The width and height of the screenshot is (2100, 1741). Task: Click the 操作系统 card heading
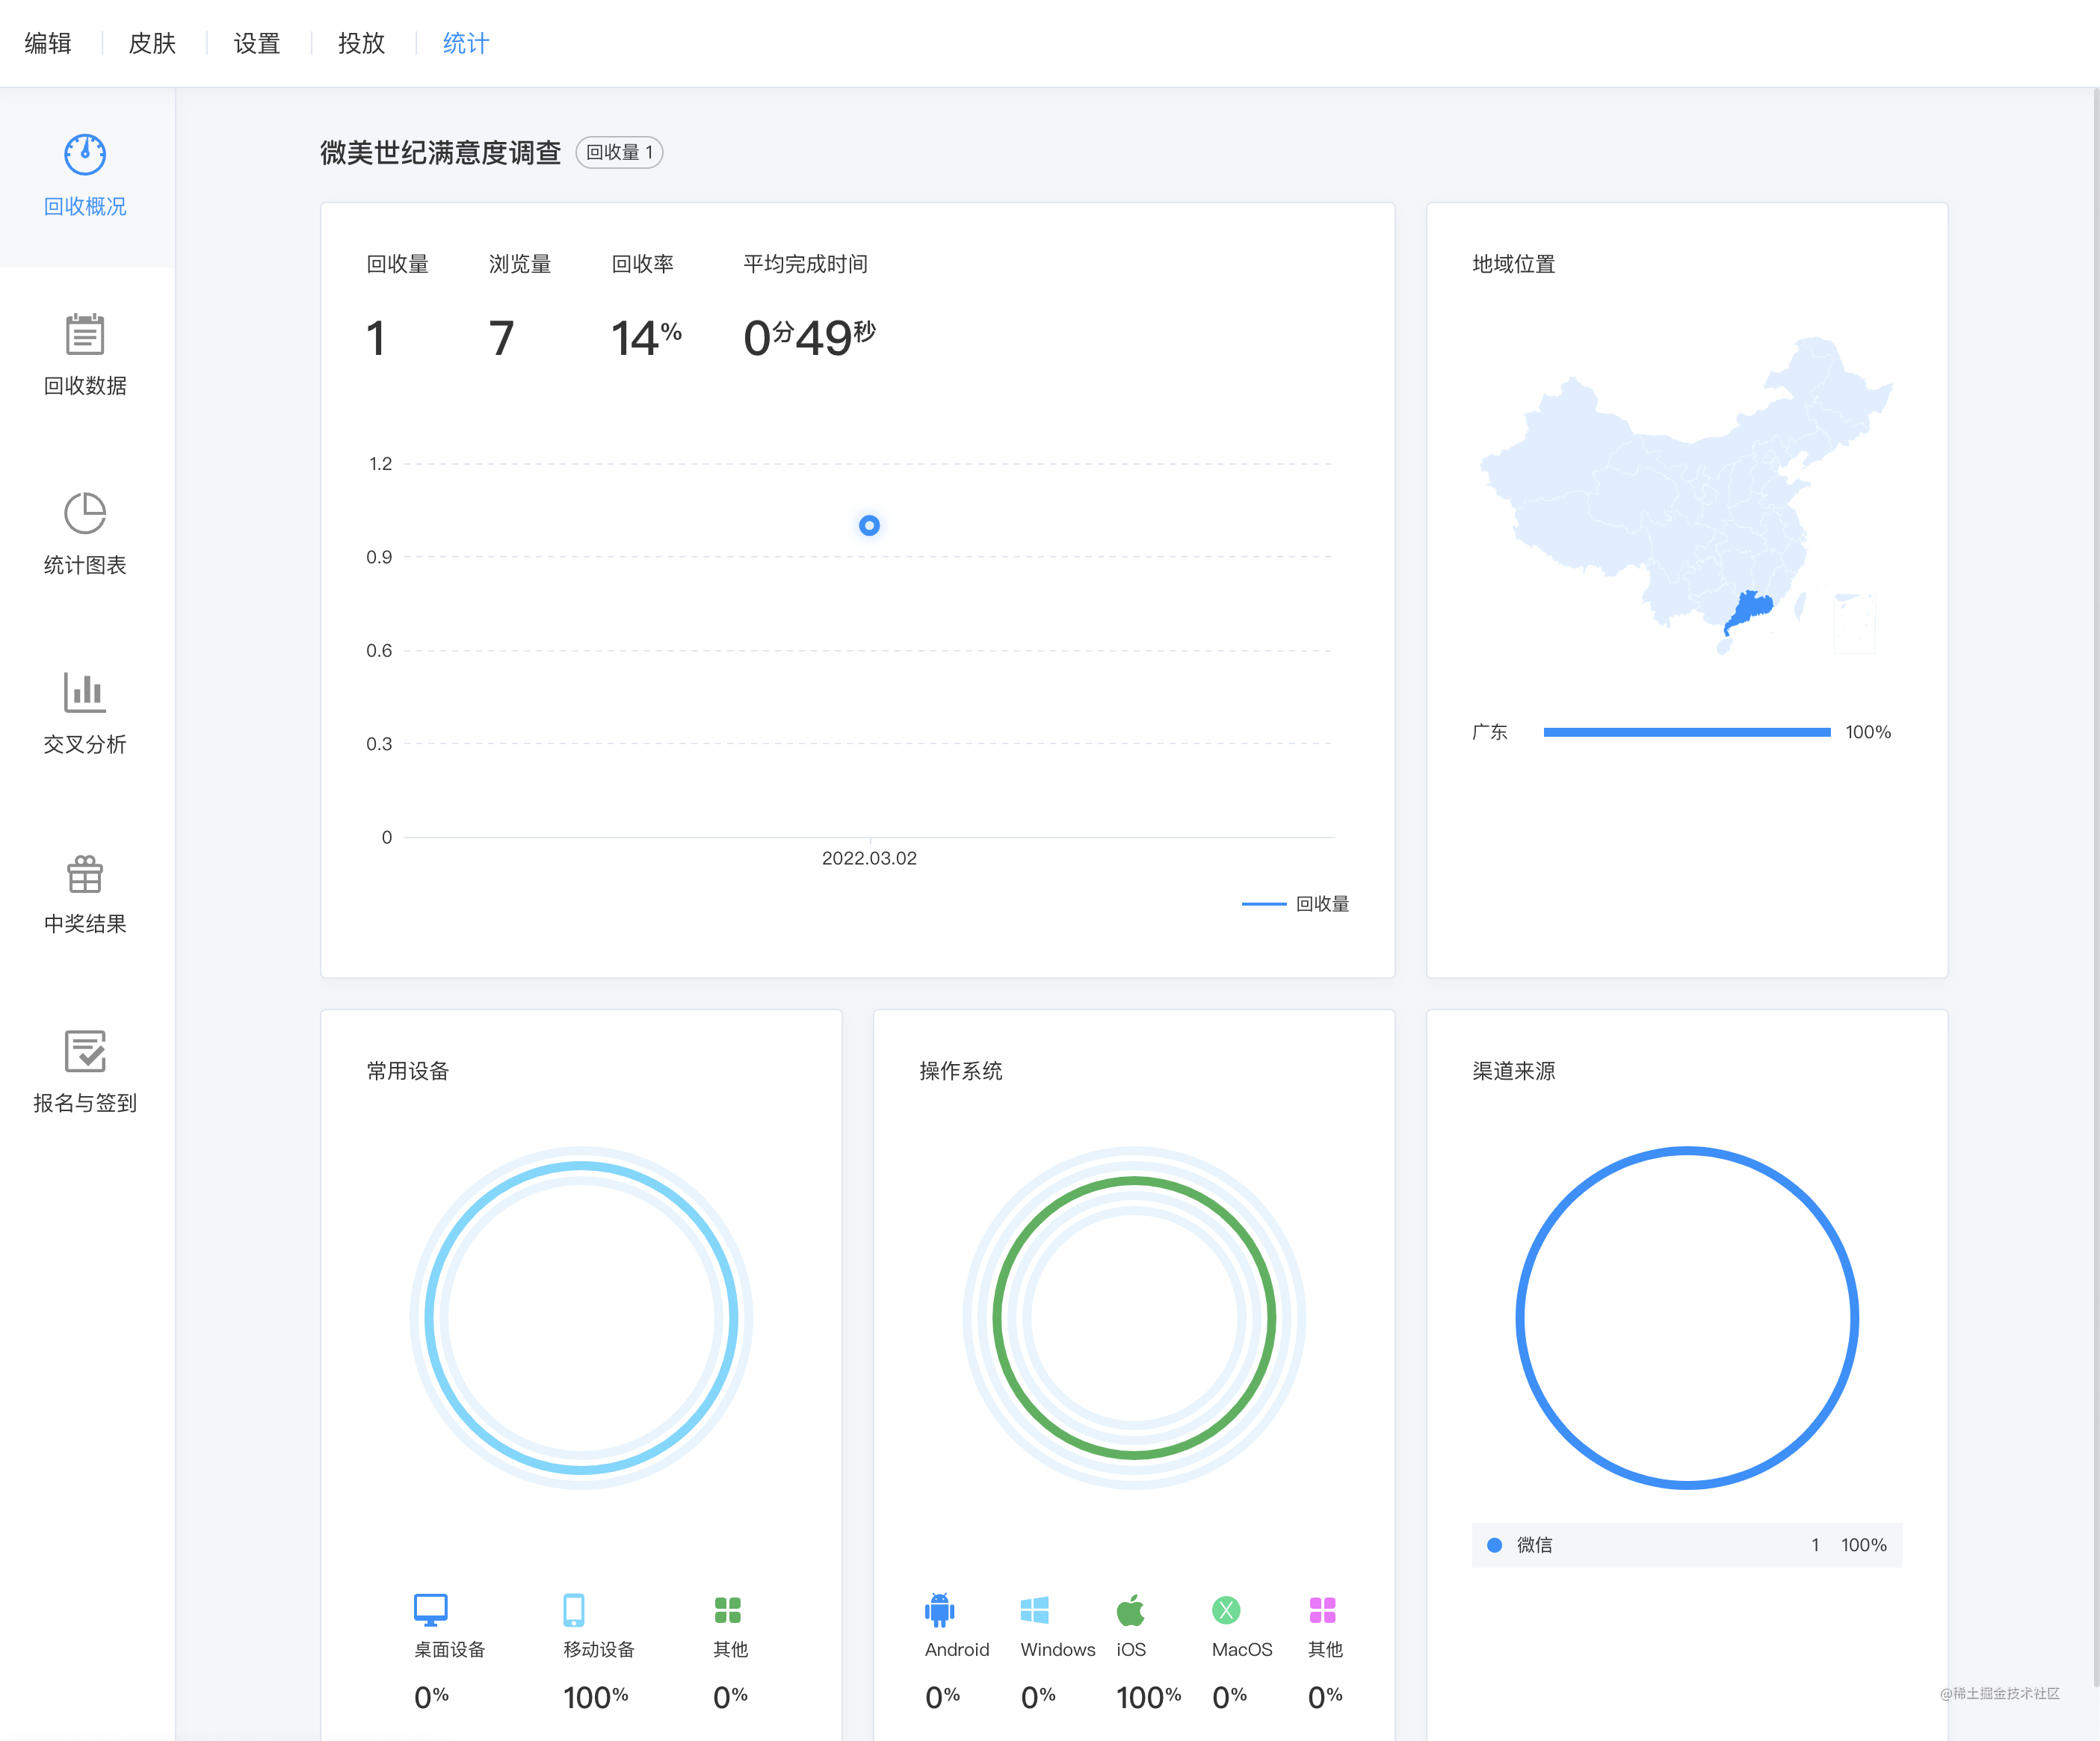(961, 1071)
